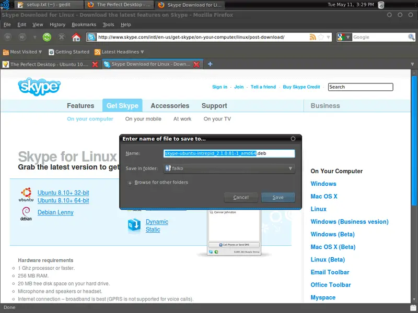Screen dimensions: 418x313
Task: Switch to The Perfect Desktop - Ubuntu tab
Action: [x=50, y=64]
